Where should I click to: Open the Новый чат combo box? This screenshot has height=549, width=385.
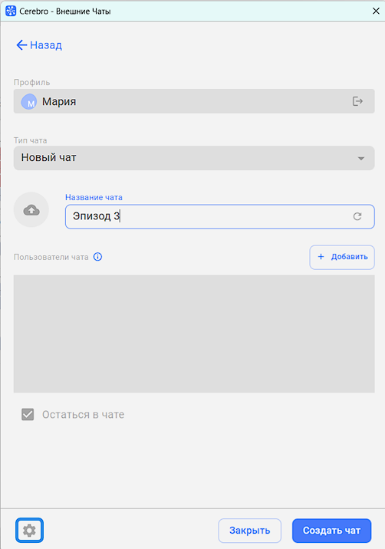point(194,158)
